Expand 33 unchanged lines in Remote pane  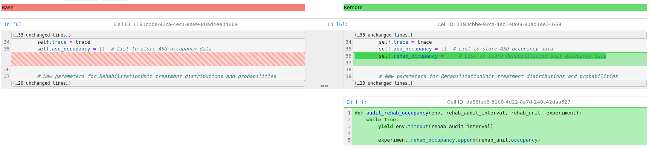coord(499,35)
